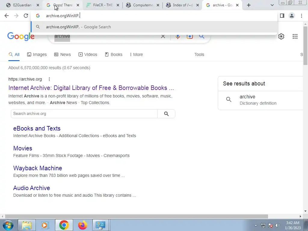This screenshot has height=231, width=308.
Task: Reload the page with refresh icon
Action: tap(26, 16)
